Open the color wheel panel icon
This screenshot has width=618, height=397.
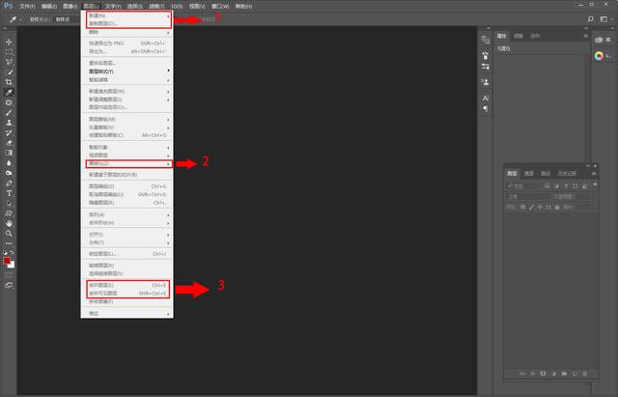click(599, 56)
